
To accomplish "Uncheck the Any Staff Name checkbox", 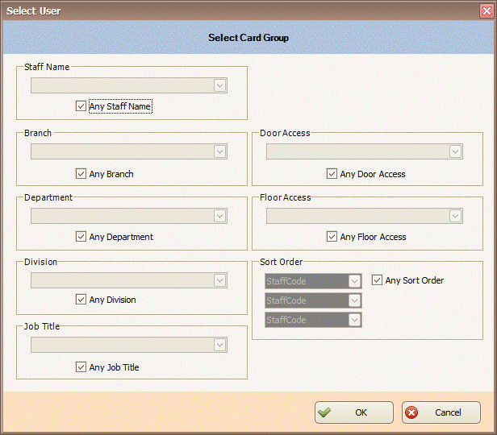I will tap(81, 106).
